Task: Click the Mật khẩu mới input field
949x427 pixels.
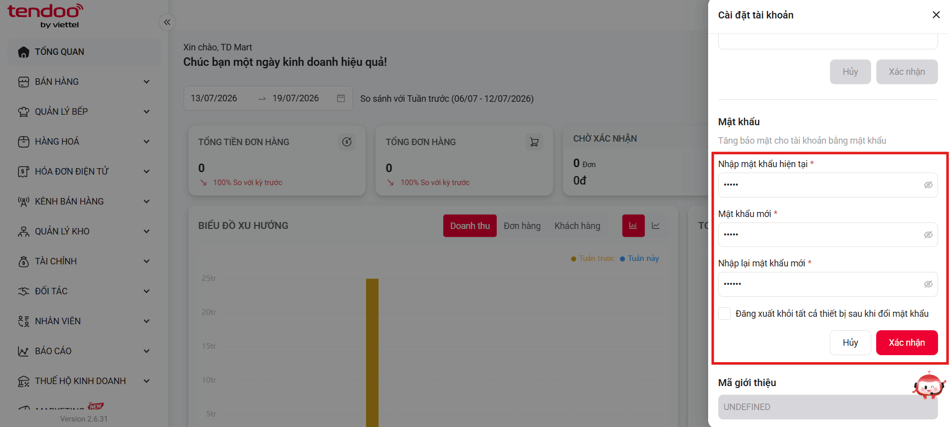Action: (828, 234)
